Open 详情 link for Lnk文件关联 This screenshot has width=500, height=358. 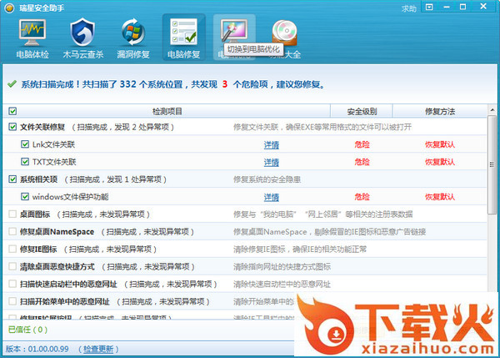(x=272, y=145)
